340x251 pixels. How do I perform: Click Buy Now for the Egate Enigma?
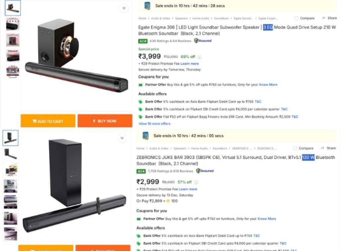[x=105, y=121]
